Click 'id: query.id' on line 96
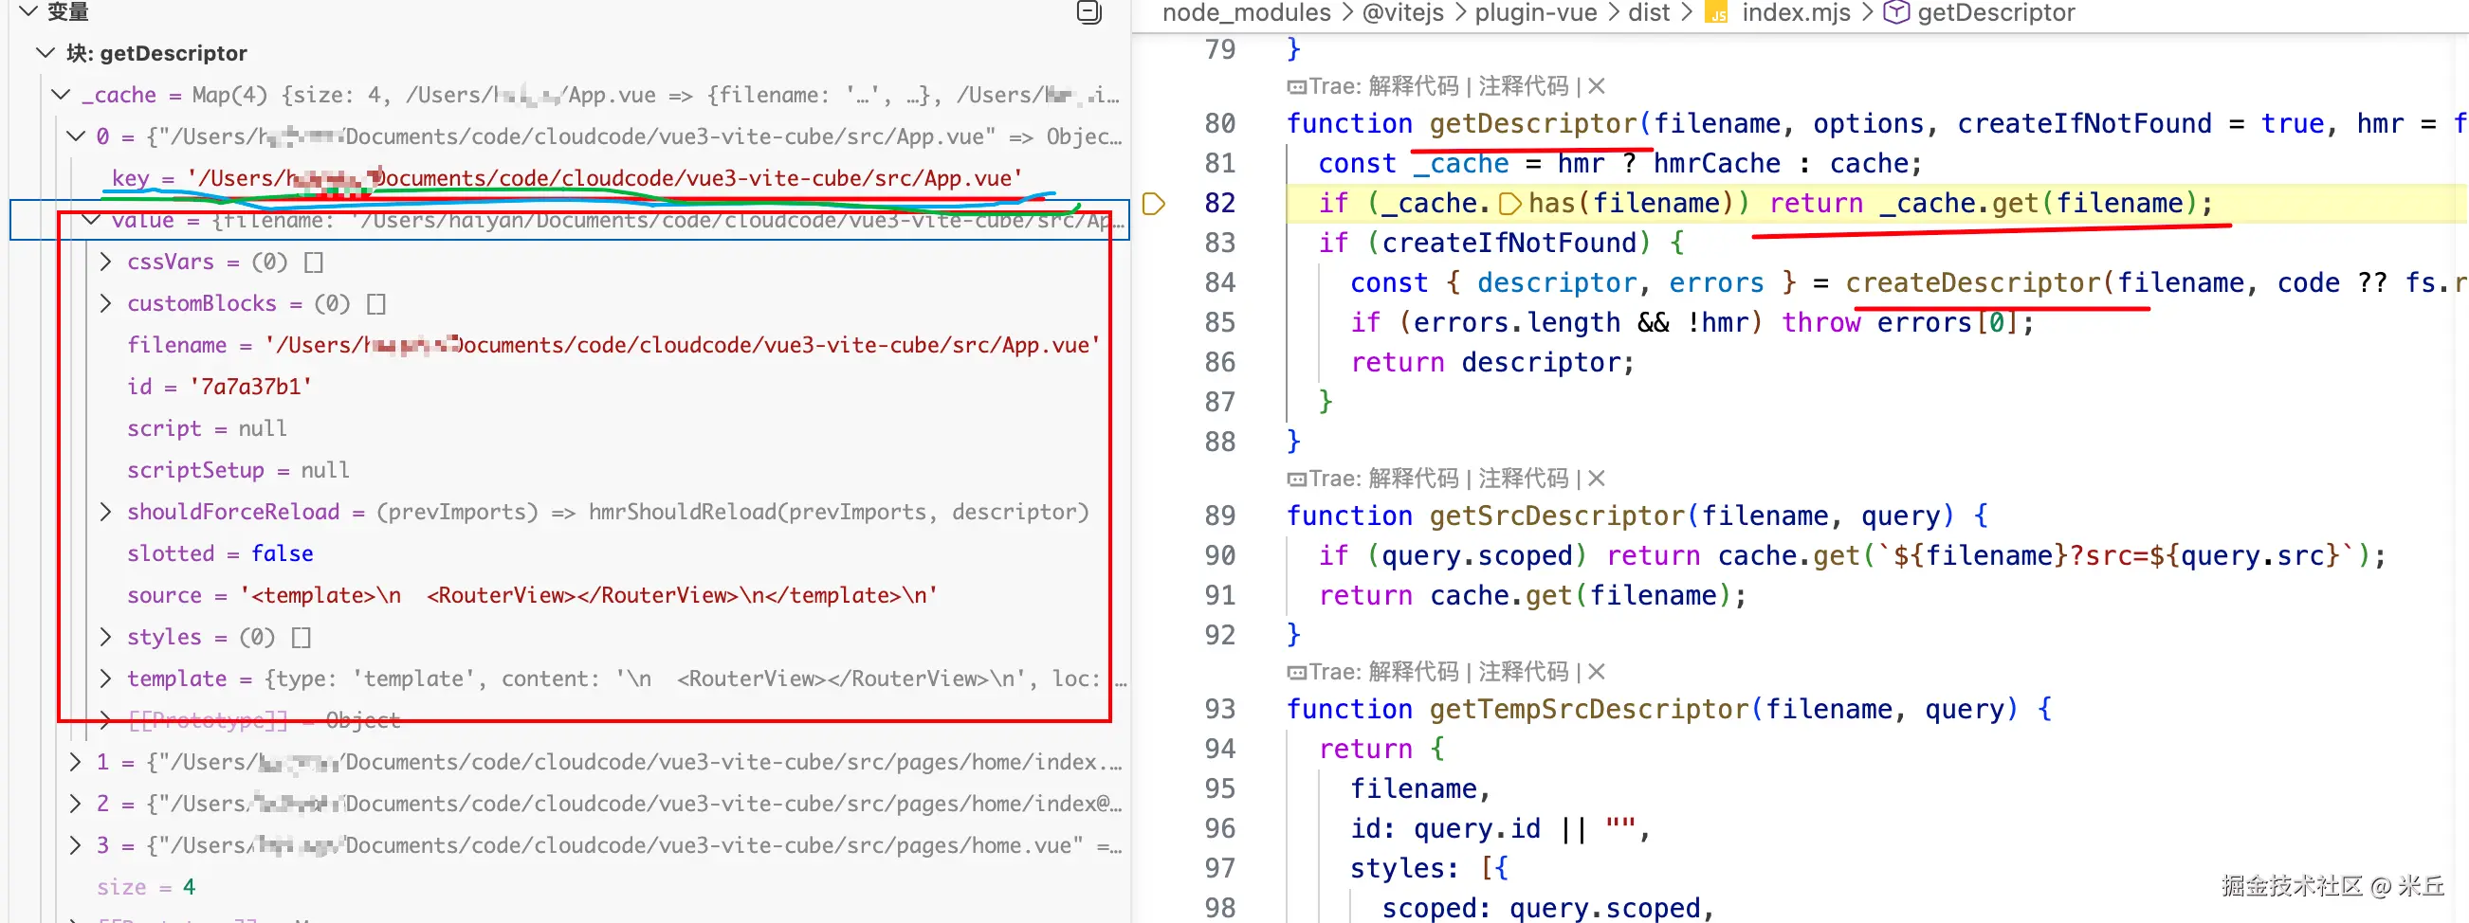2469x923 pixels. click(1445, 828)
